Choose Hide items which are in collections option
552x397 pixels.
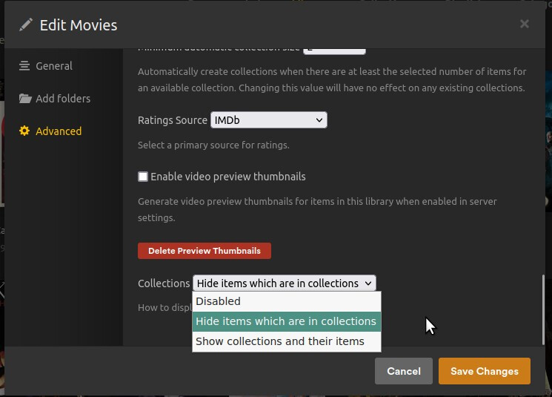tap(287, 321)
